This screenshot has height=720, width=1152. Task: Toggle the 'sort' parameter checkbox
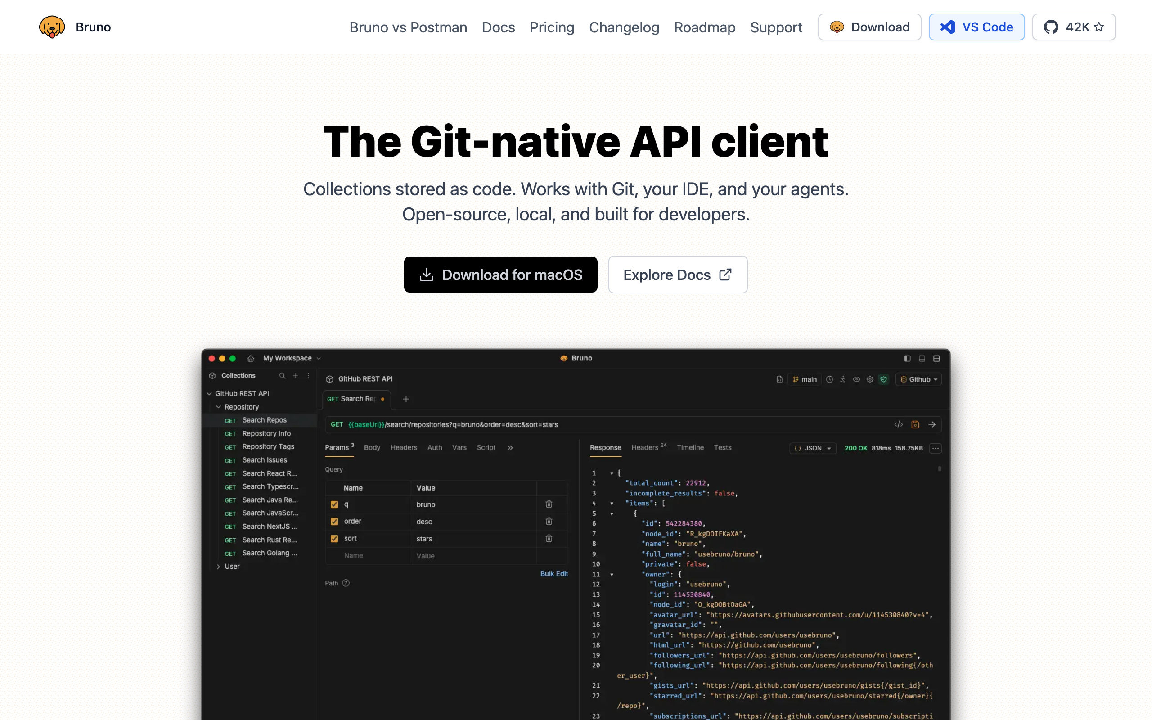pos(335,539)
